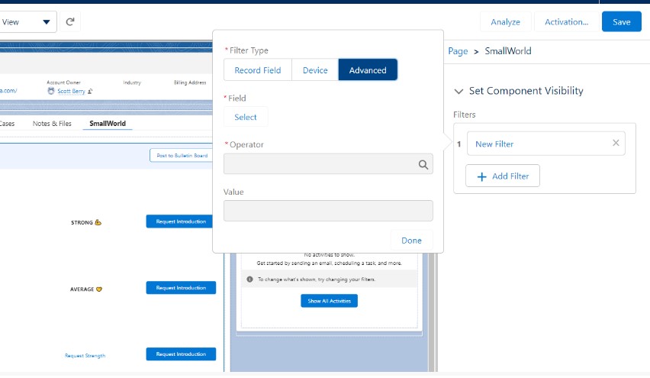This screenshot has width=650, height=378.
Task: Click Done in the filter popup
Action: (x=411, y=240)
